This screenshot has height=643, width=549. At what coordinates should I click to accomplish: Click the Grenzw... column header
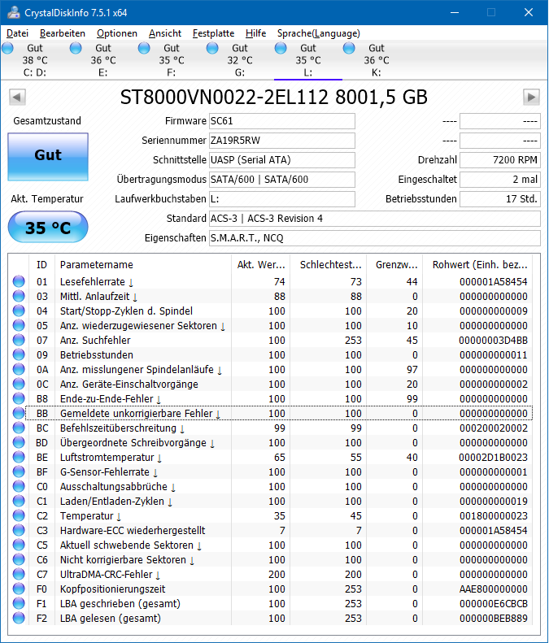(x=394, y=264)
